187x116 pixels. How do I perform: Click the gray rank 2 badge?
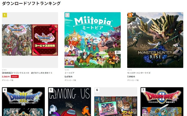point(67,15)
